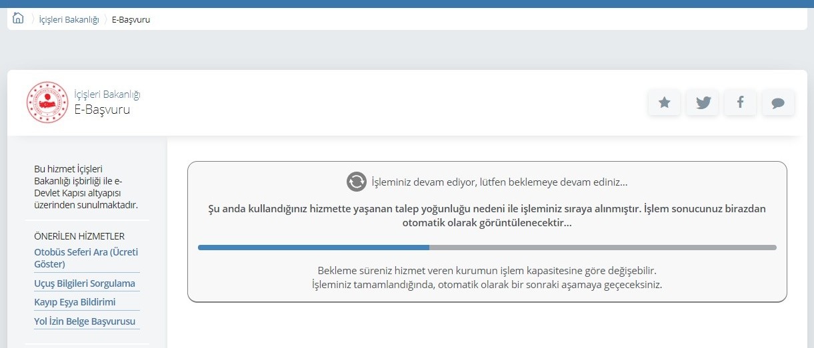Select E-Başvuru in the breadcrumb

131,19
